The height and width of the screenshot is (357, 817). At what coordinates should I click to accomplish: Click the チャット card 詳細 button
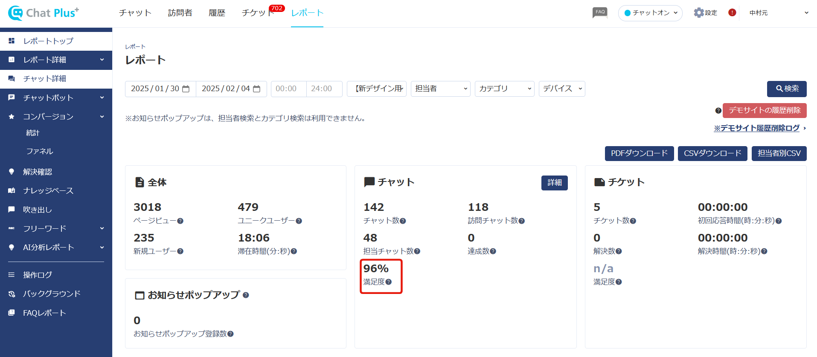(x=554, y=183)
